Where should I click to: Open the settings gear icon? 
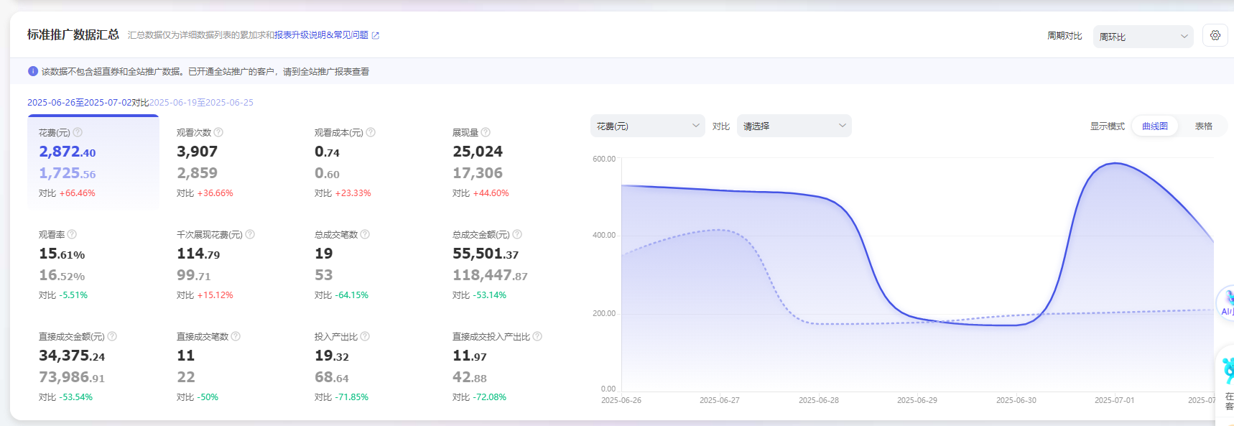1215,35
